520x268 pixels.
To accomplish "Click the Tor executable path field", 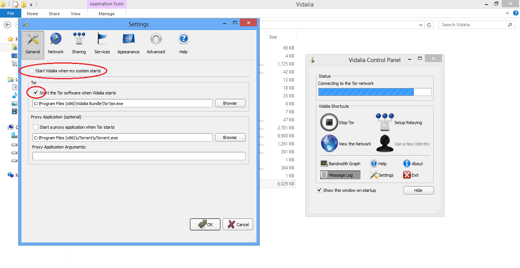I will tap(123, 104).
